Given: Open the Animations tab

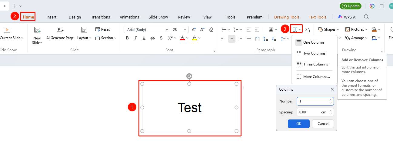Looking at the screenshot, I should coord(129,17).
